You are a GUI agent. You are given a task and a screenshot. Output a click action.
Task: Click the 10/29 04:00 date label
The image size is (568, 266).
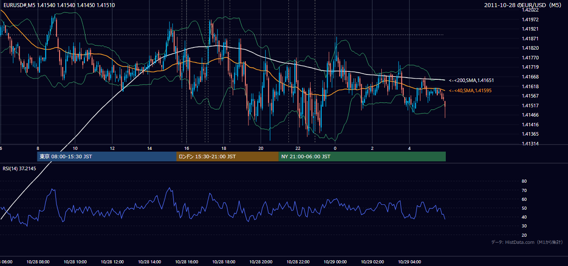pyautogui.click(x=409, y=262)
